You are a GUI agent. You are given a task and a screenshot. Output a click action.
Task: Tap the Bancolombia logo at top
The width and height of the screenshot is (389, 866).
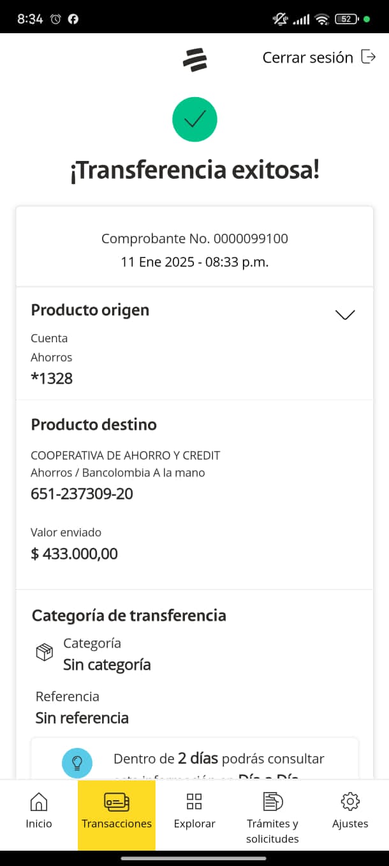point(194,60)
